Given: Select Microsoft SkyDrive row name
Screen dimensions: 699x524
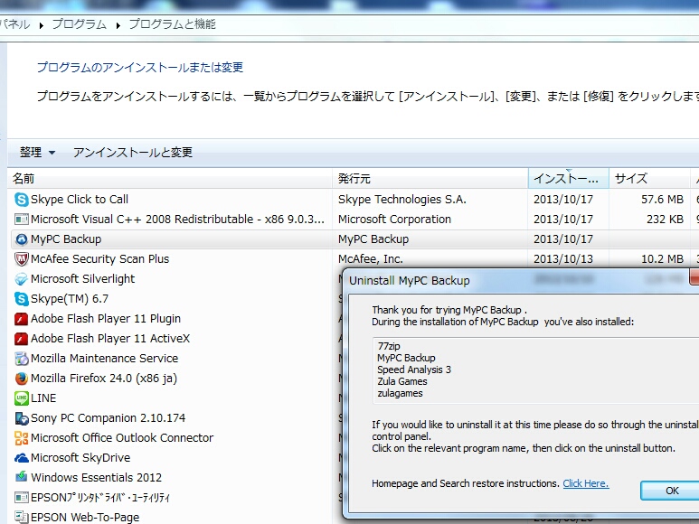Looking at the screenshot, I should 80,458.
